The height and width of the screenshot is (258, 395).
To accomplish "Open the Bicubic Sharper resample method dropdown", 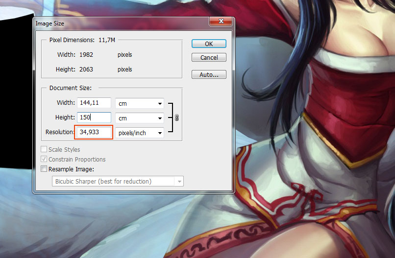I will point(118,181).
